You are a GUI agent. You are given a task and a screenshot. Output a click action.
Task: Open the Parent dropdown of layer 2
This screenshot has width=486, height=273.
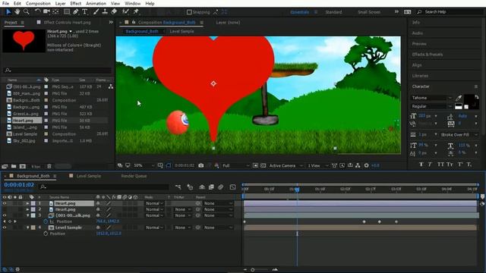tap(218, 209)
